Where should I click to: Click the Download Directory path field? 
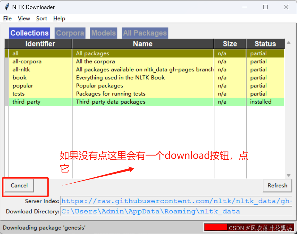[x=176, y=211]
